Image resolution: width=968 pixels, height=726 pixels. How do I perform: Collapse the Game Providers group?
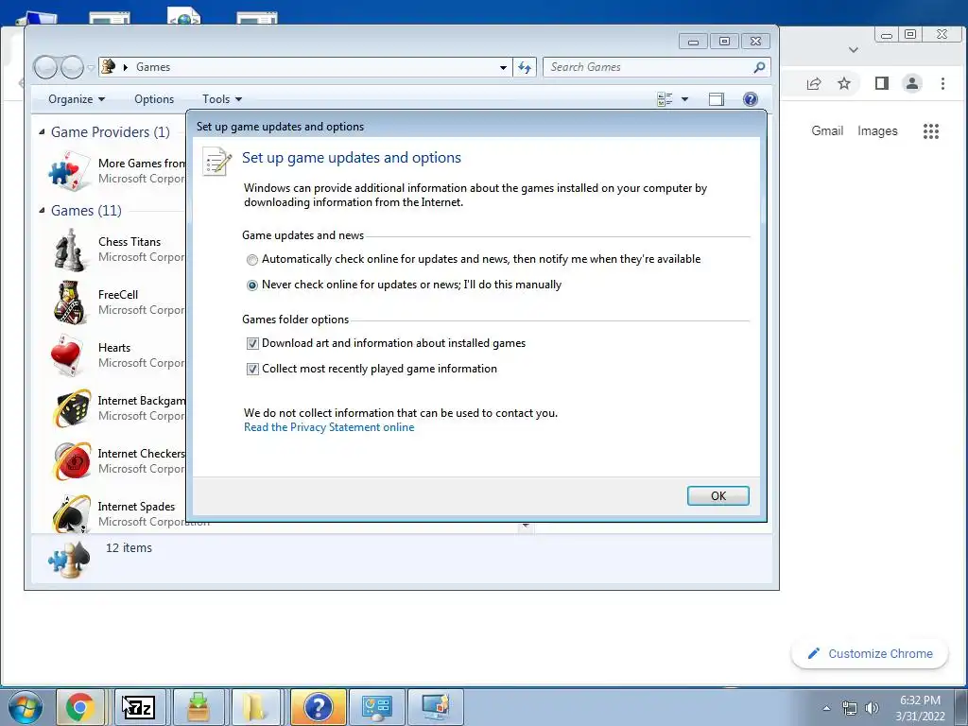tap(42, 132)
